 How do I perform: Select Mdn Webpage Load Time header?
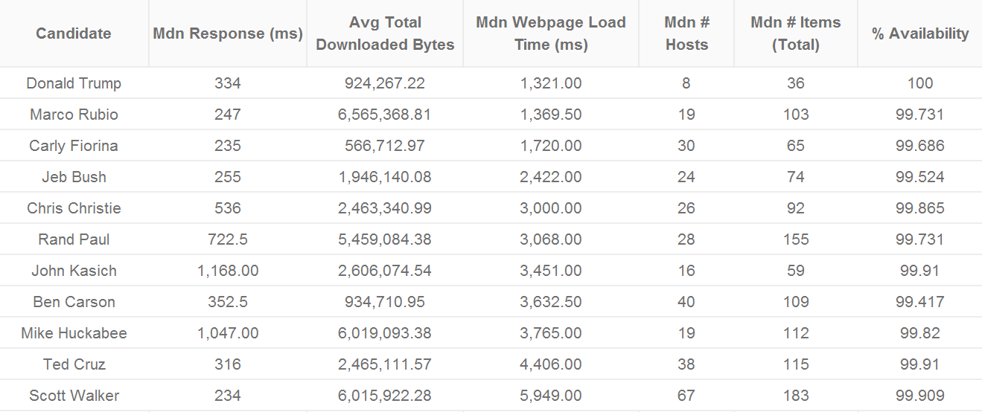(551, 33)
